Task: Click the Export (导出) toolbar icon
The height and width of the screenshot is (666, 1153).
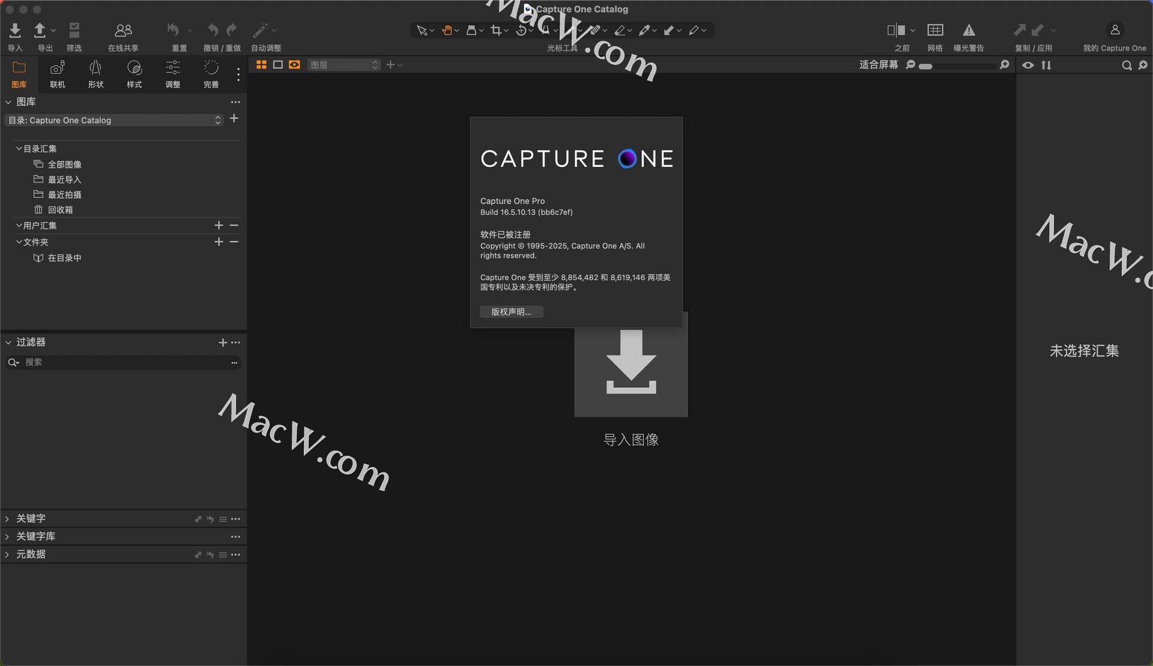Action: coord(40,30)
